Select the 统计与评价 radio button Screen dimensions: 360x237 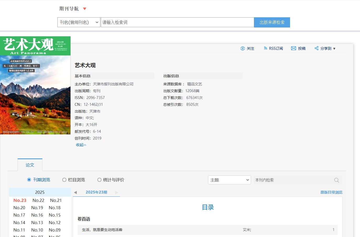coord(99,180)
